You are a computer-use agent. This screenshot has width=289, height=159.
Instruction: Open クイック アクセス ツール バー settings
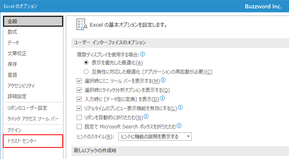33,118
